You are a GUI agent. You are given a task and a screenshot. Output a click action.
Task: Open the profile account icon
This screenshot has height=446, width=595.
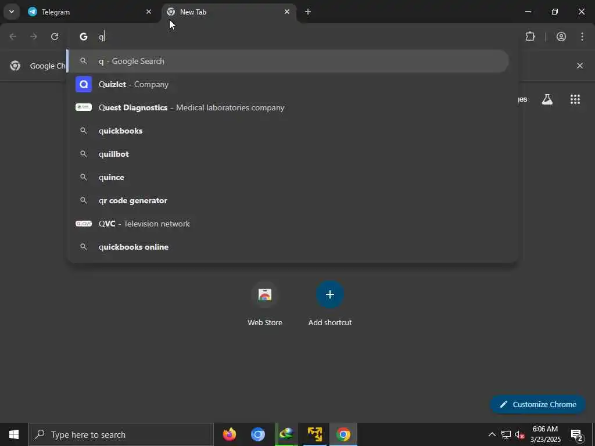(561, 37)
